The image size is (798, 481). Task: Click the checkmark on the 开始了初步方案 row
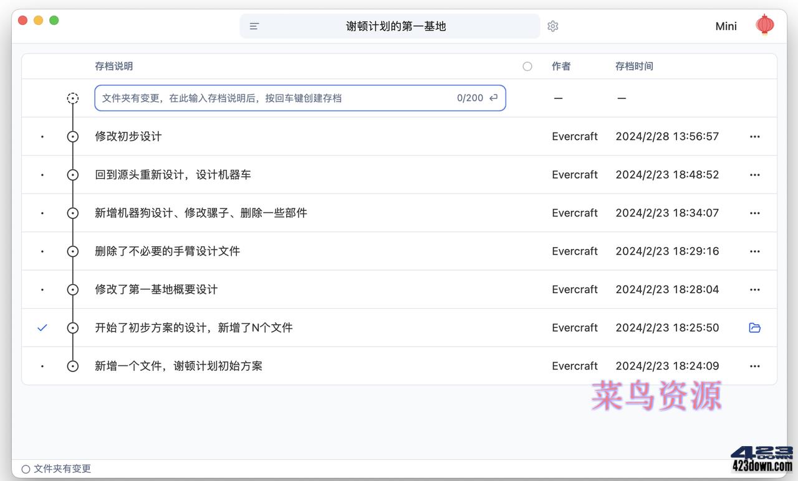pyautogui.click(x=42, y=327)
